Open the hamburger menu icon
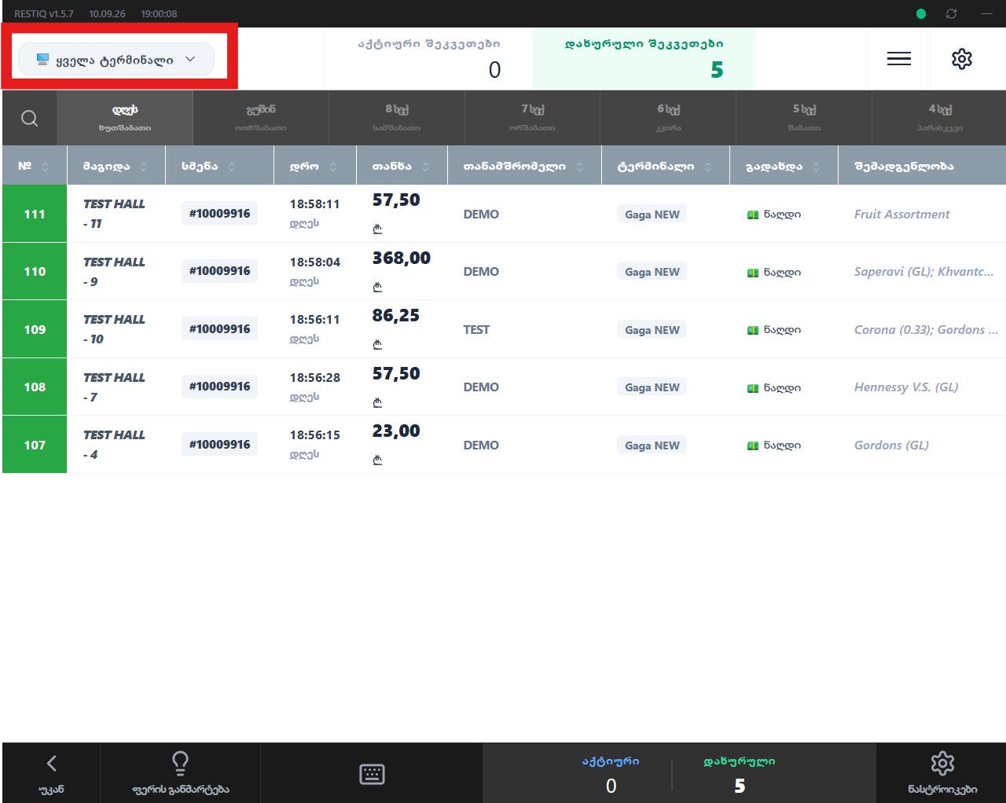 click(898, 59)
